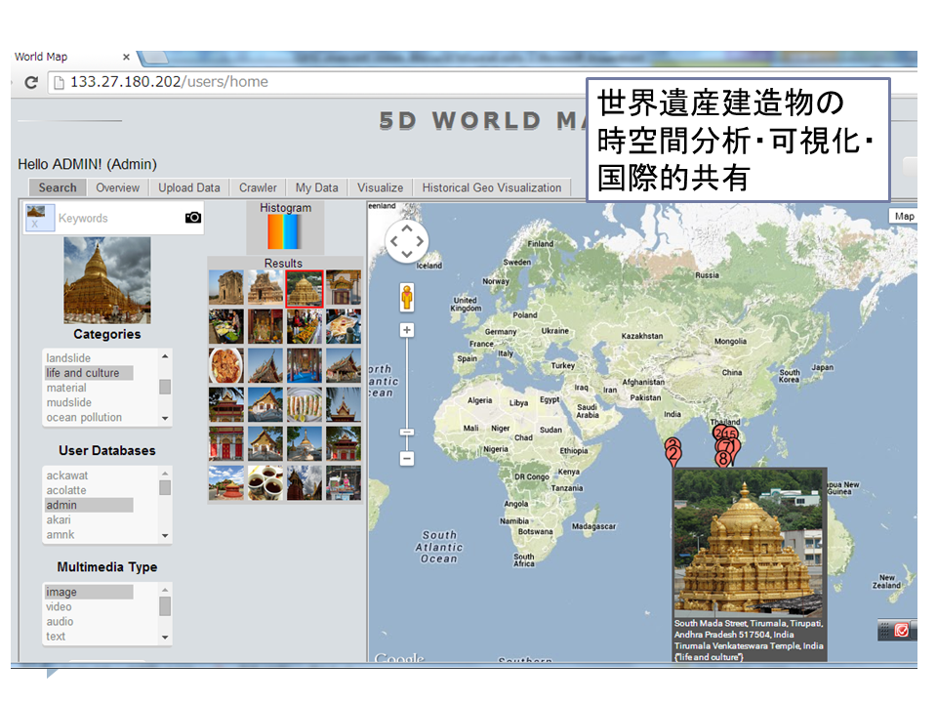Select 'video' in the Multimedia Type list
The width and height of the screenshot is (937, 703).
[60, 606]
